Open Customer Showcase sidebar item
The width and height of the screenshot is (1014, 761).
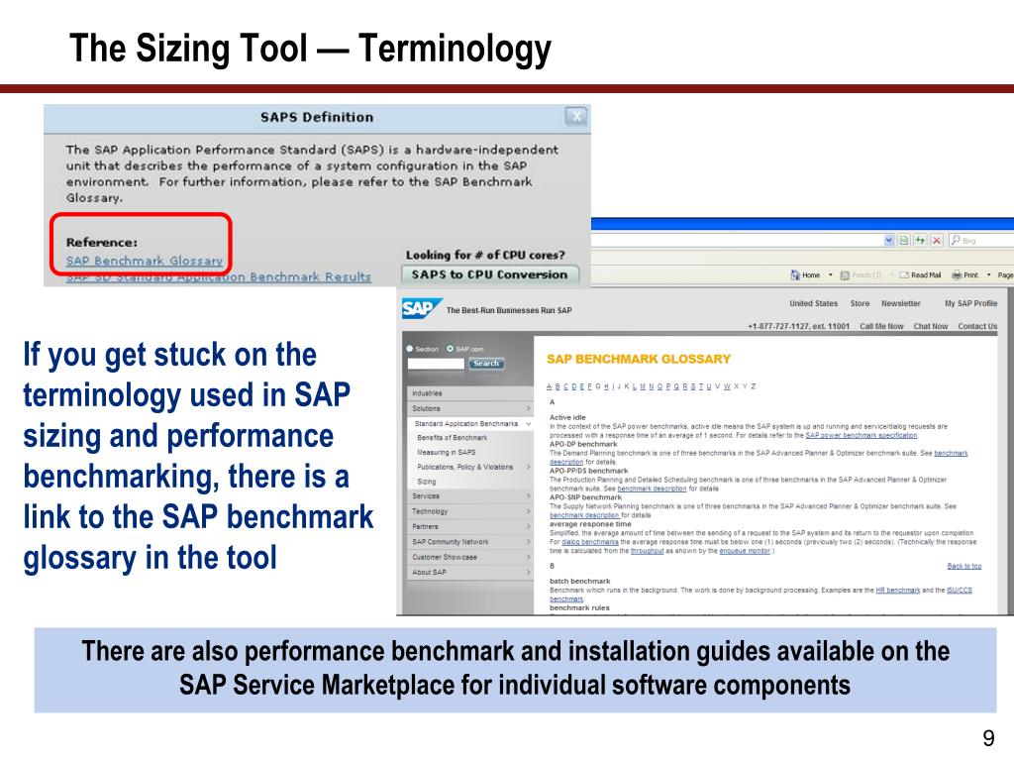pos(468,557)
